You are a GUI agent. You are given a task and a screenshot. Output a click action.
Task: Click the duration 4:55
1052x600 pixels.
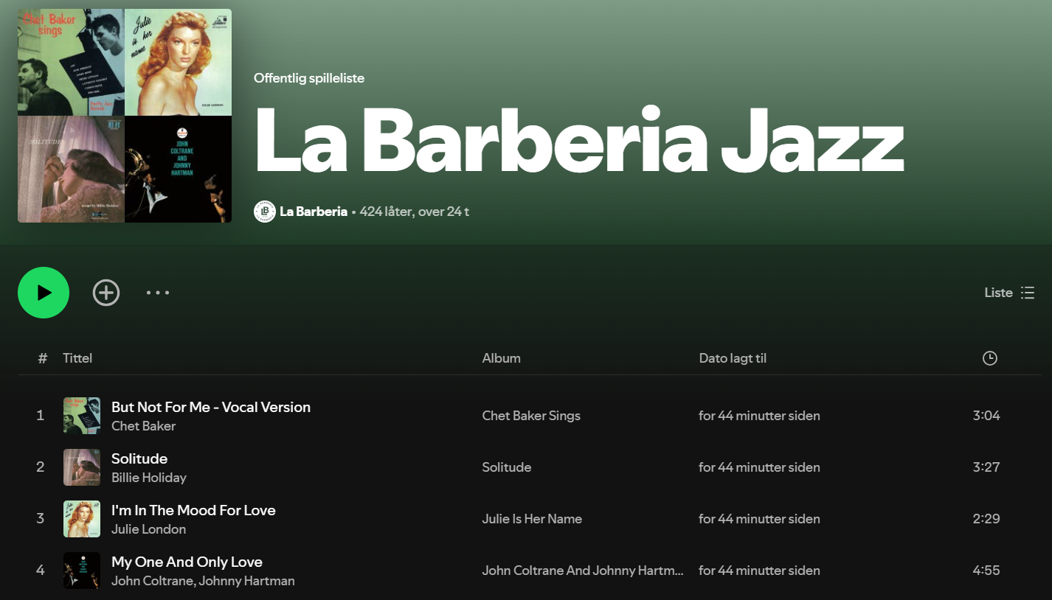[x=986, y=571]
